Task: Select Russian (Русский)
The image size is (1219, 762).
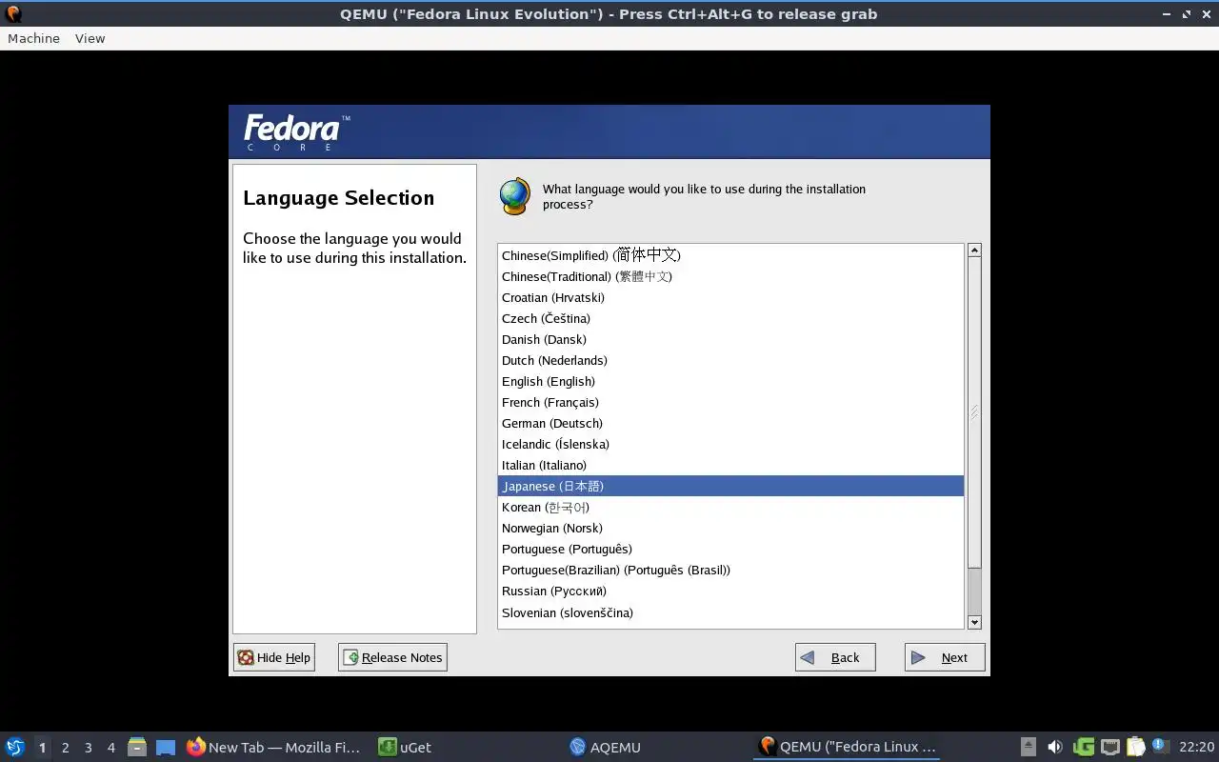Action: pos(730,591)
